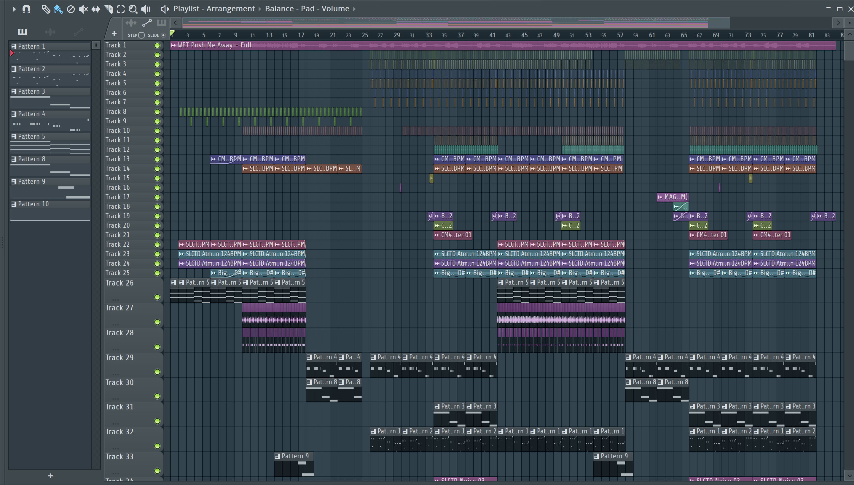Mute Track 27 with its green LED

157,322
